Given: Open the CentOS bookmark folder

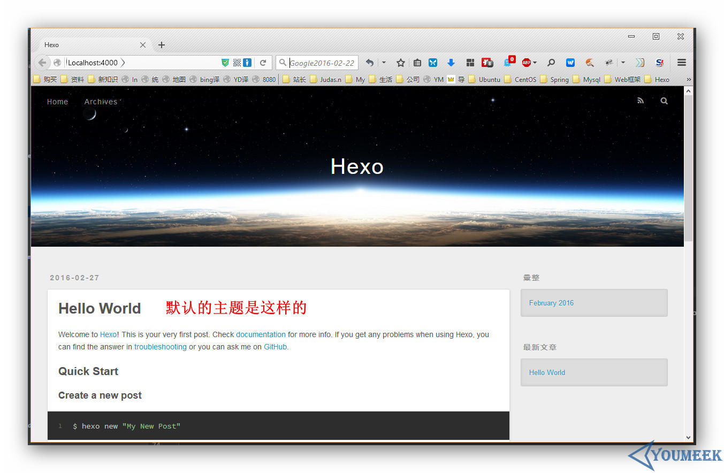Looking at the screenshot, I should pyautogui.click(x=520, y=79).
